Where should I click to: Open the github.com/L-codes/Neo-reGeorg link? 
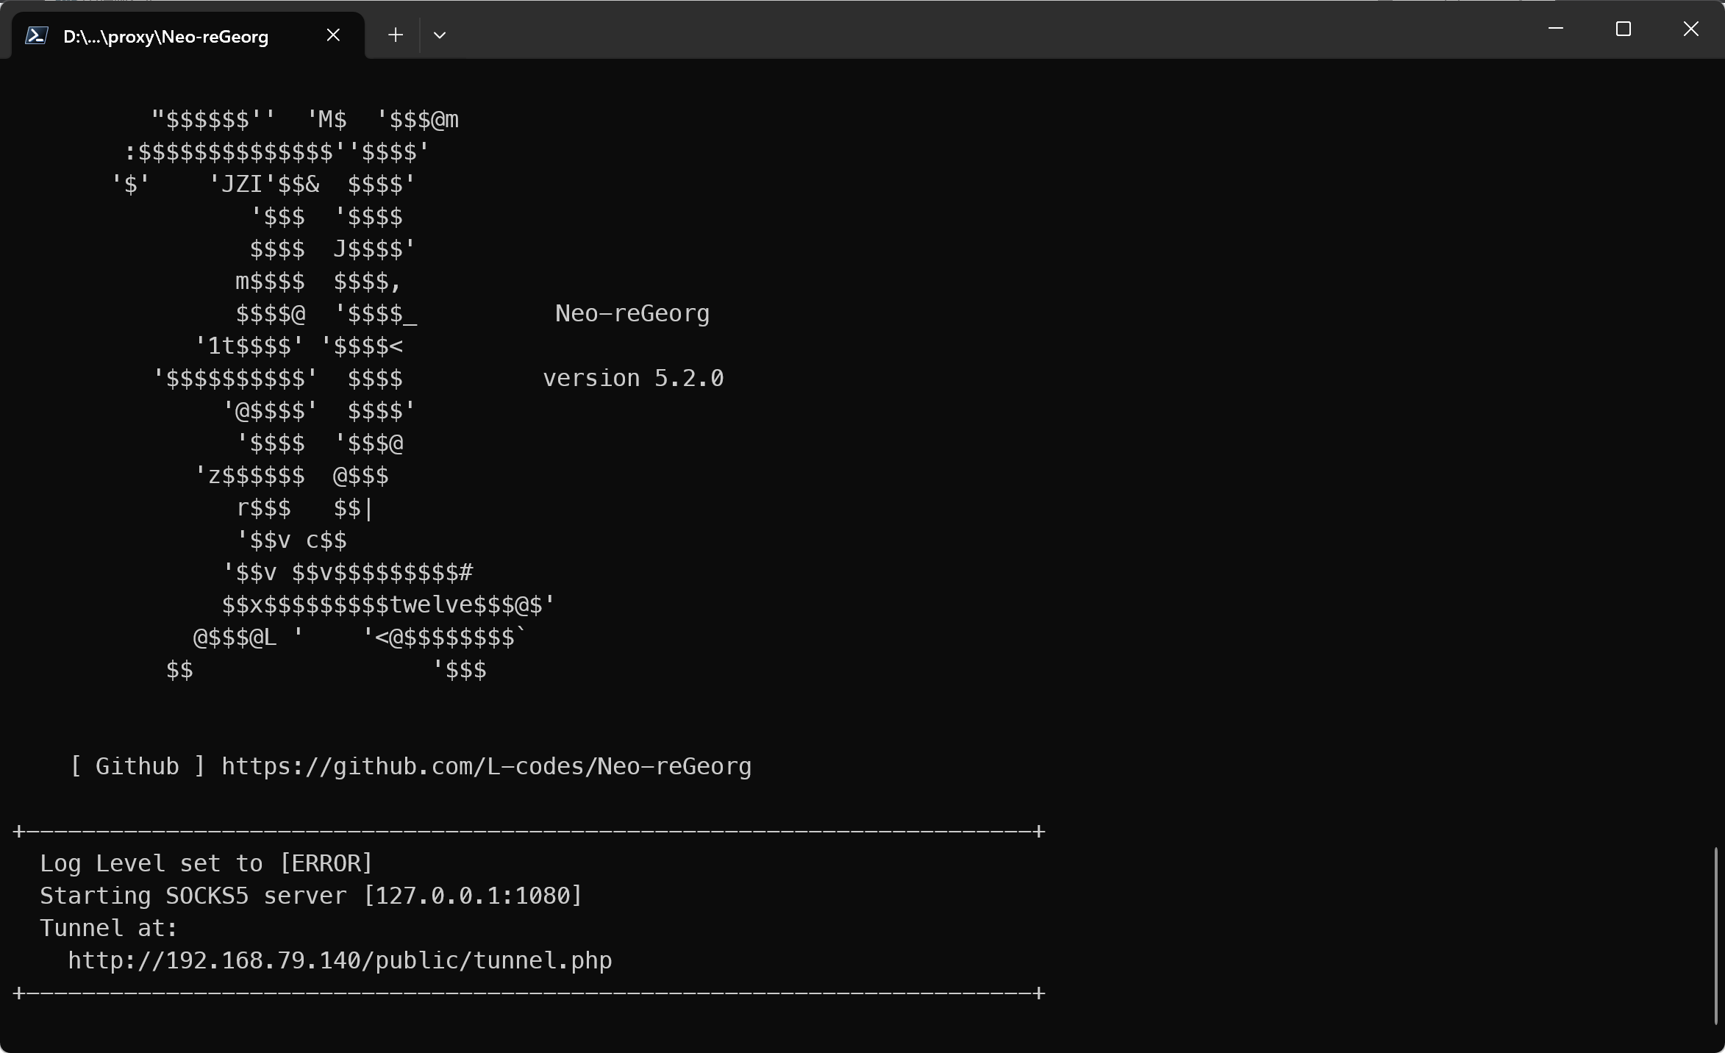(486, 767)
